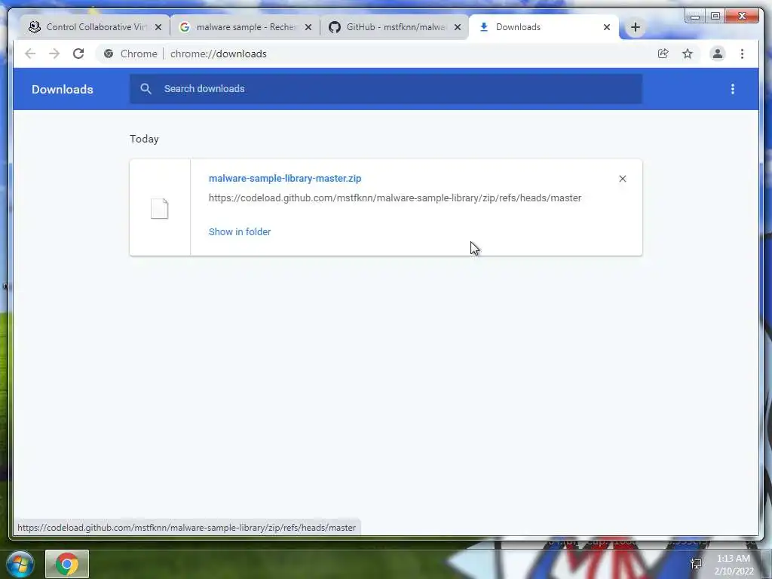Image resolution: width=772 pixels, height=579 pixels.
Task: Close the Control Collaborative tab
Action: pyautogui.click(x=158, y=28)
